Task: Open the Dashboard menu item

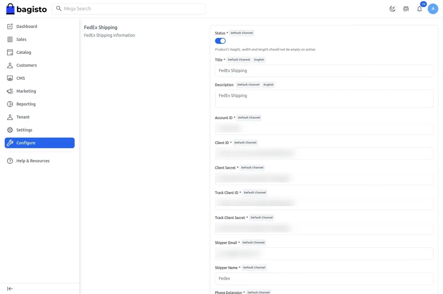Action: (40, 26)
